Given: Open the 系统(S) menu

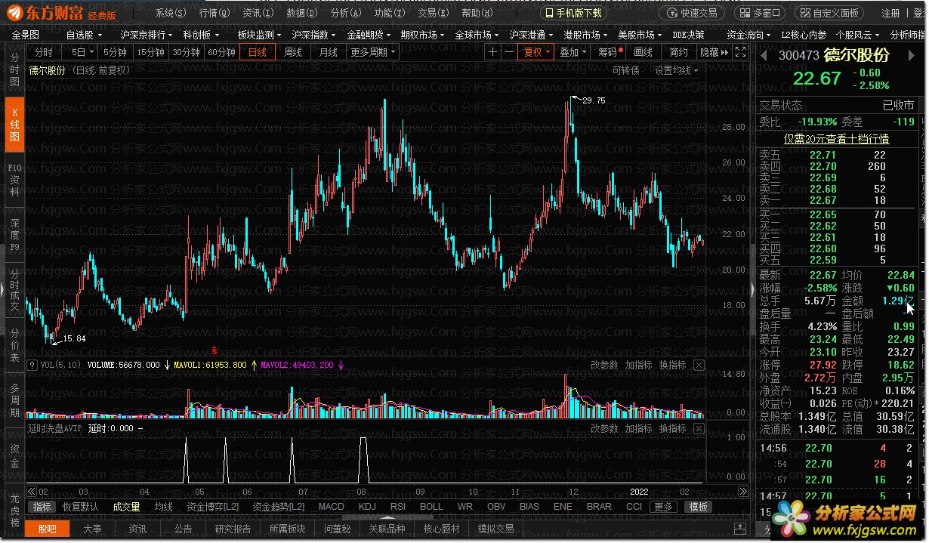Looking at the screenshot, I should coord(171,13).
